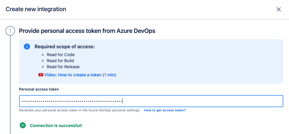Click the blue info icon
289x134 pixels.
pyautogui.click(x=27, y=46)
